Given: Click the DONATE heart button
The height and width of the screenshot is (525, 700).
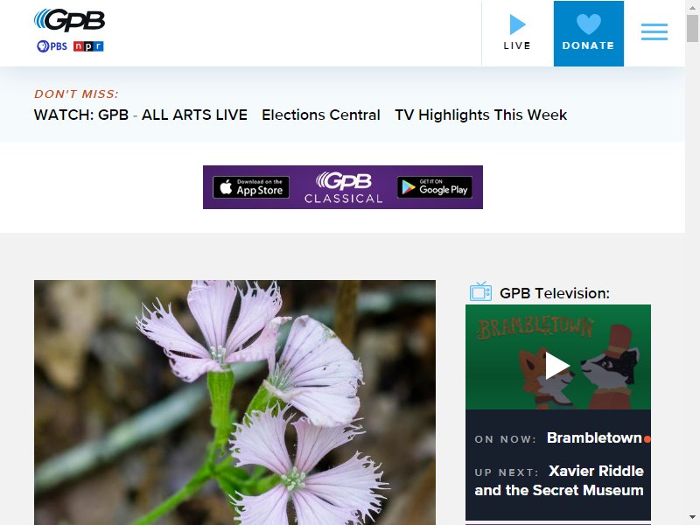Looking at the screenshot, I should tap(588, 33).
